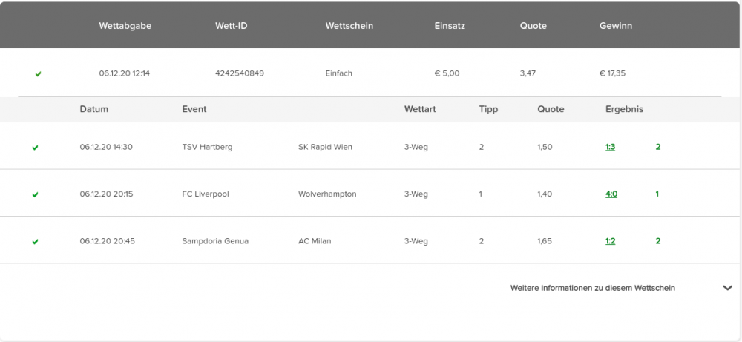The image size is (742, 342).
Task: Click the SK Rapid Wien team name
Action: (325, 147)
